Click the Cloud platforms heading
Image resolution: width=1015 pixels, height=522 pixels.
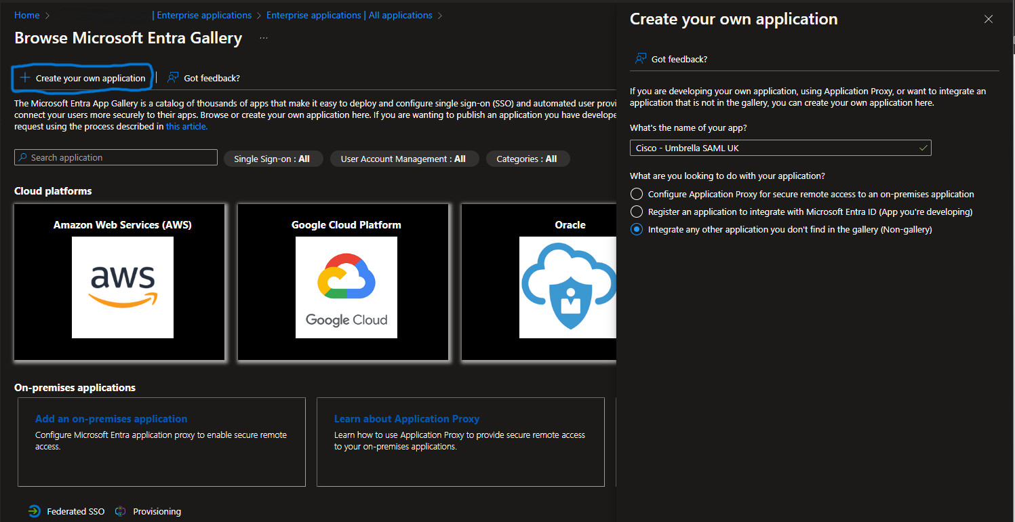tap(53, 191)
